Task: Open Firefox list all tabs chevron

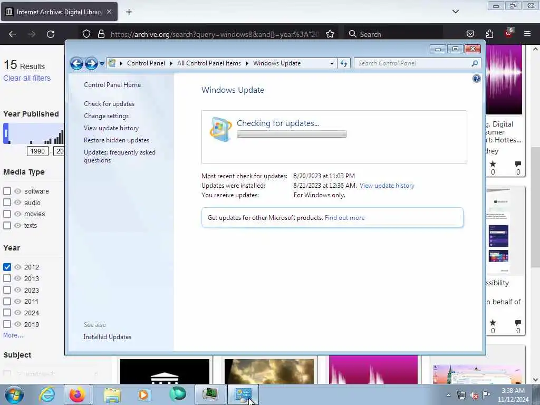Action: [x=456, y=12]
